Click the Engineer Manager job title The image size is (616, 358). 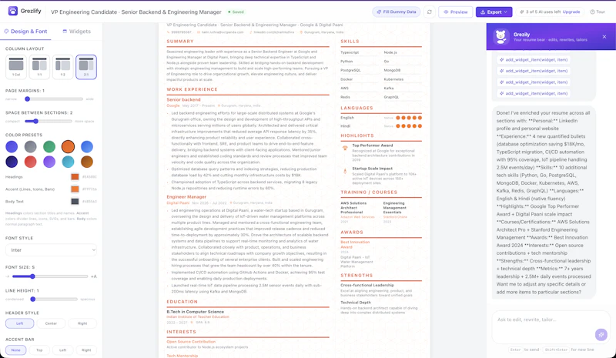tap(186, 197)
